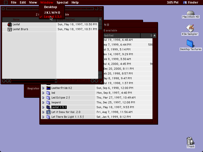
Task: Click the 3:05 PM menu bar clock
Action: click(x=173, y=3)
